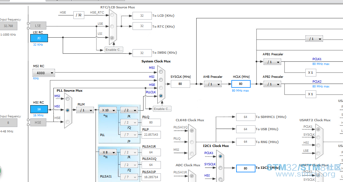
Task: Click the X 1 multiplier under PCLK2
Action: [311, 94]
